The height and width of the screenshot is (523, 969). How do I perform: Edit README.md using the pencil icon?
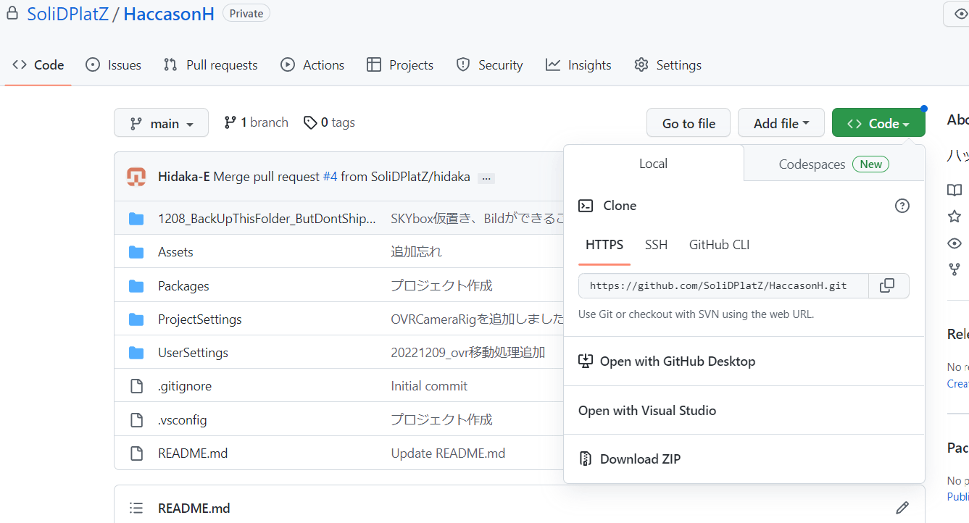coord(902,507)
